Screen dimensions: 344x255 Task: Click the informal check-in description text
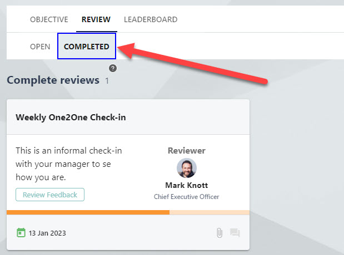(x=69, y=164)
